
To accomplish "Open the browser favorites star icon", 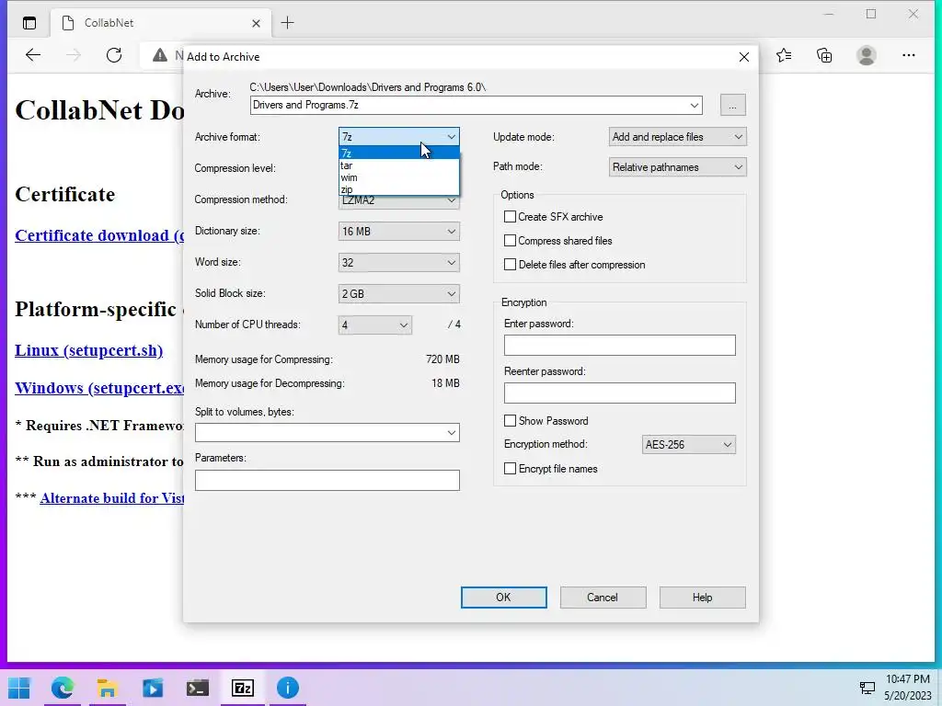I will point(784,55).
